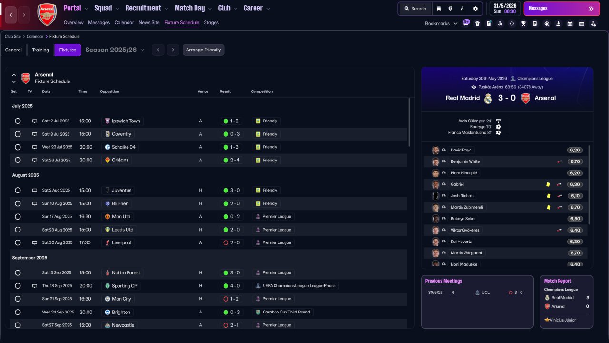Open the 9+ notifications speech bubble icon
The height and width of the screenshot is (343, 609).
tap(466, 22)
